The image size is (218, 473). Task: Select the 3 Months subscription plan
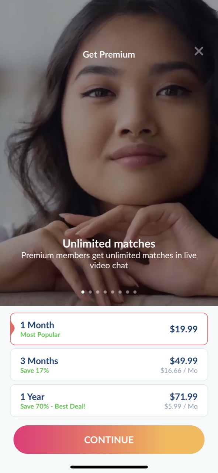pyautogui.click(x=109, y=365)
